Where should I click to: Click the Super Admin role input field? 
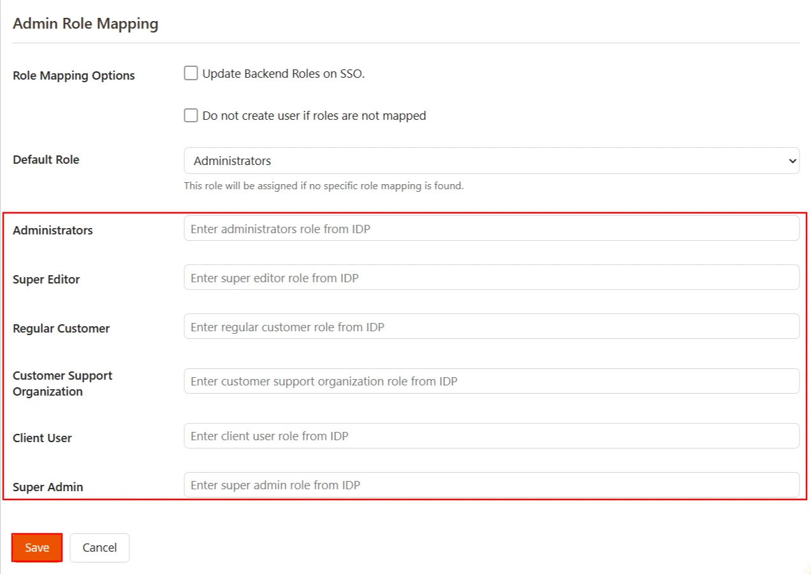(x=491, y=485)
